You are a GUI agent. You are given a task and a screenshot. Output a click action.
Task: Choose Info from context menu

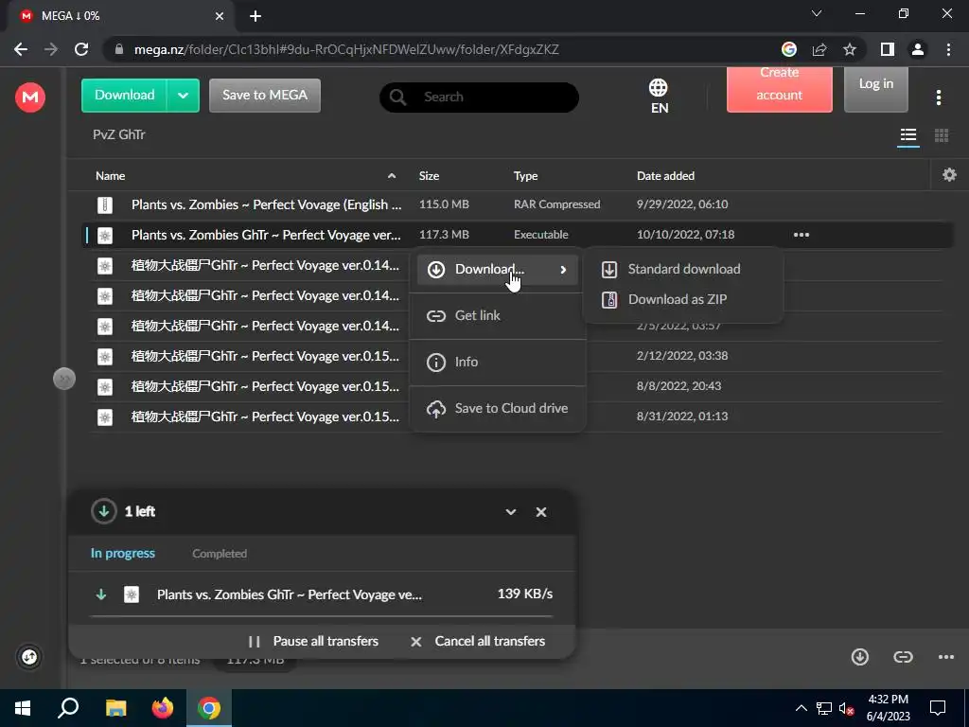coord(498,362)
